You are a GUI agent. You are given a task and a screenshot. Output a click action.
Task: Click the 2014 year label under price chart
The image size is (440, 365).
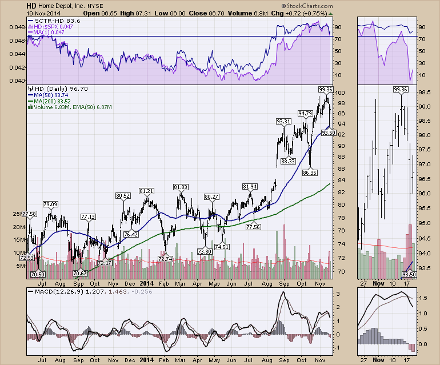[x=147, y=284]
